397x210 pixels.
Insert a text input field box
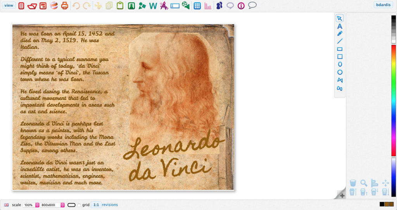[175, 6]
